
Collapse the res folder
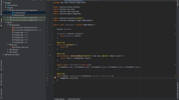(x=6, y=22)
